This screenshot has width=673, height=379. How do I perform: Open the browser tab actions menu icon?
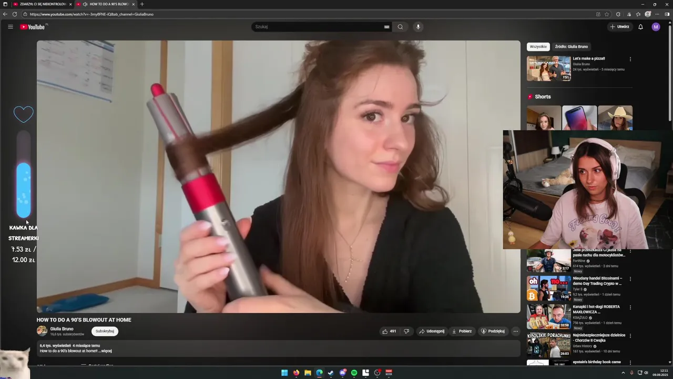pyautogui.click(x=5, y=4)
